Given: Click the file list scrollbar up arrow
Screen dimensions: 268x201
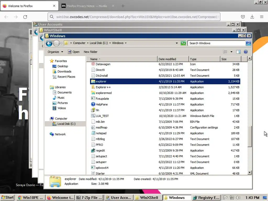Looking at the screenshot, I should (x=249, y=58).
